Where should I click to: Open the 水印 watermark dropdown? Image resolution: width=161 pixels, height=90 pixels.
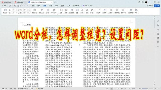click(x=82, y=11)
